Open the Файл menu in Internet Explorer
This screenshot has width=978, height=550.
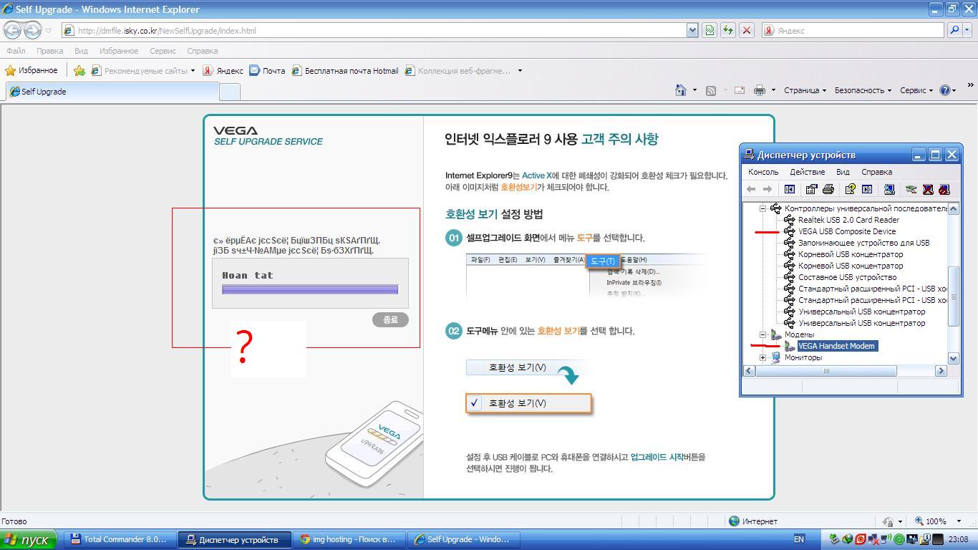[x=16, y=51]
